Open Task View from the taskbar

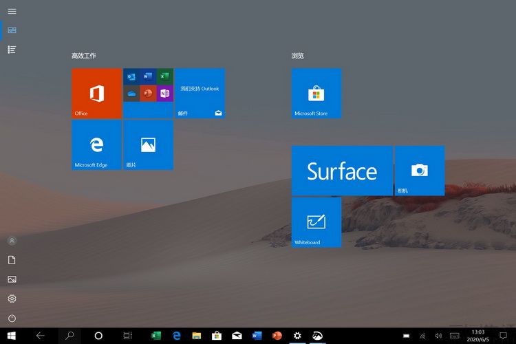pos(127,336)
